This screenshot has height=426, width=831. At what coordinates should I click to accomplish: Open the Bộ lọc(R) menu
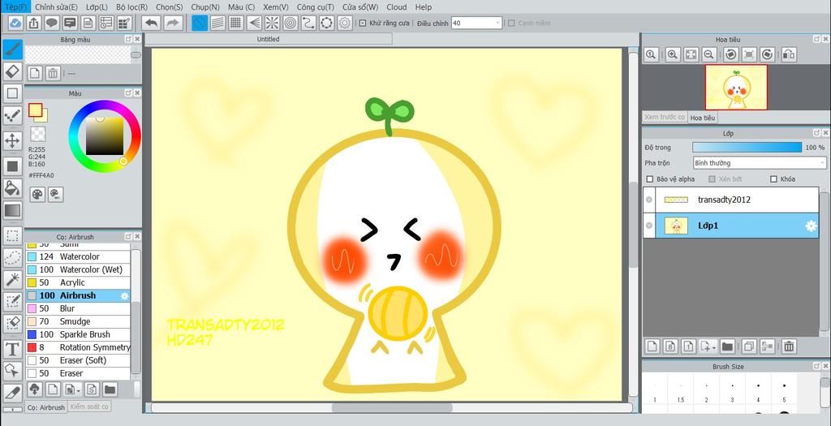(x=131, y=6)
